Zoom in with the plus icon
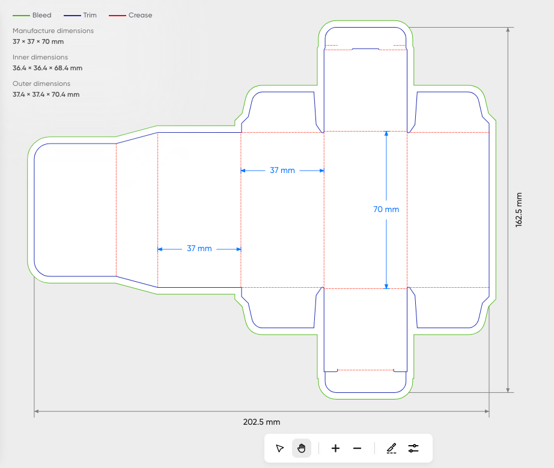The width and height of the screenshot is (554, 468). pyautogui.click(x=335, y=448)
